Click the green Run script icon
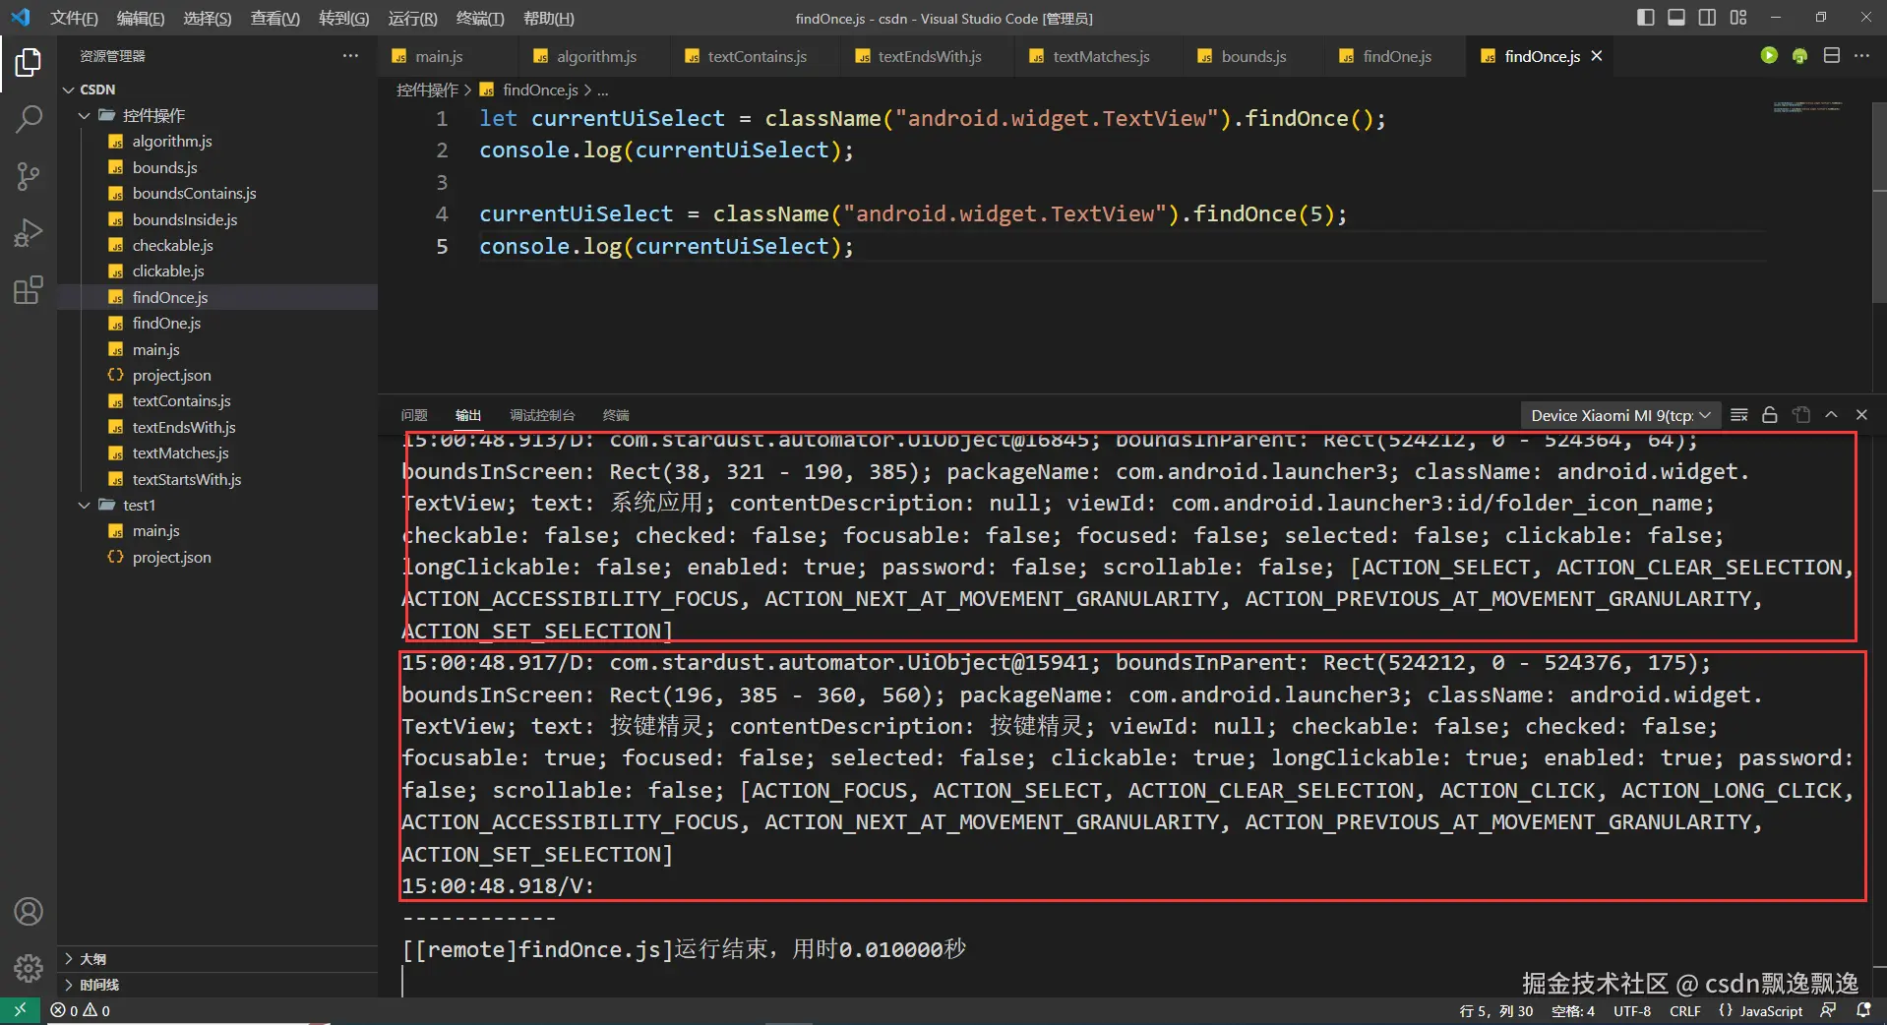Screen dimensions: 1887x1025 (1769, 56)
